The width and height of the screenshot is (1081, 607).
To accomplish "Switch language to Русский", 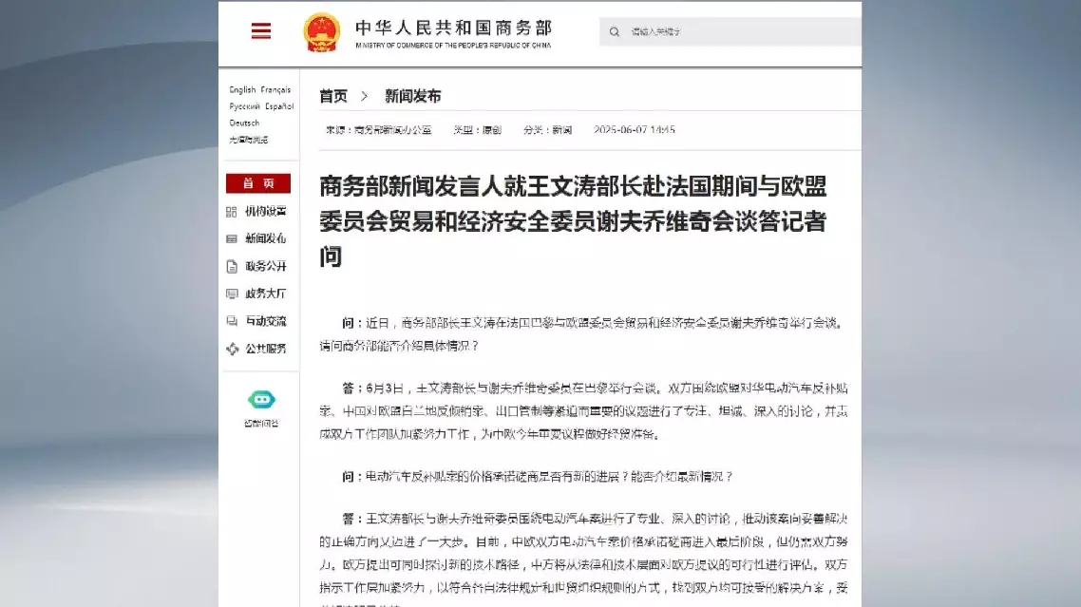I will (244, 106).
